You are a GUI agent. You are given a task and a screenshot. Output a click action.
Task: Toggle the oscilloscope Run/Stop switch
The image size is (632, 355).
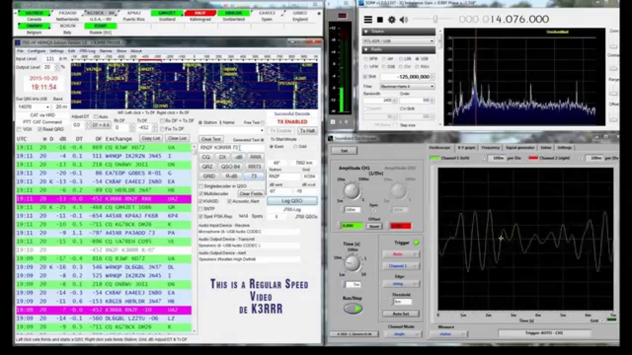point(353,309)
